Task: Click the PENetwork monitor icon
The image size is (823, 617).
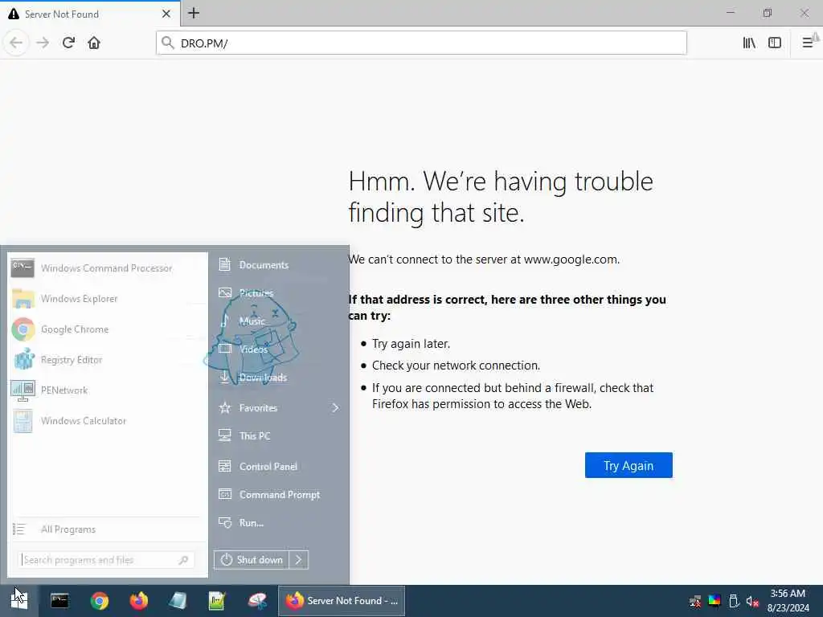Action: click(x=23, y=390)
